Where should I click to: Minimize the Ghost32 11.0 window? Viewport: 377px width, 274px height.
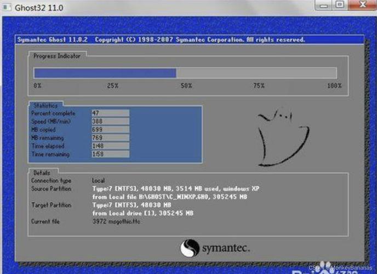coord(324,5)
